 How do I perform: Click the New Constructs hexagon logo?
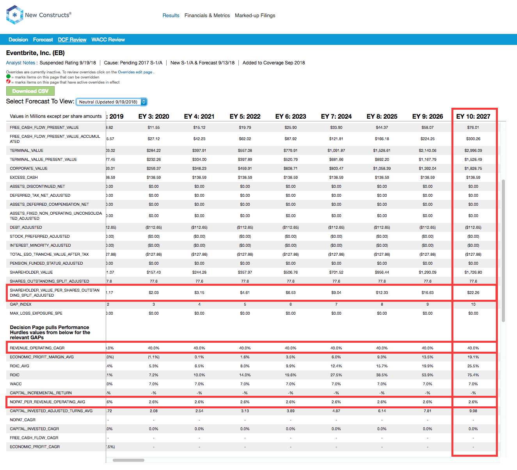coord(15,15)
